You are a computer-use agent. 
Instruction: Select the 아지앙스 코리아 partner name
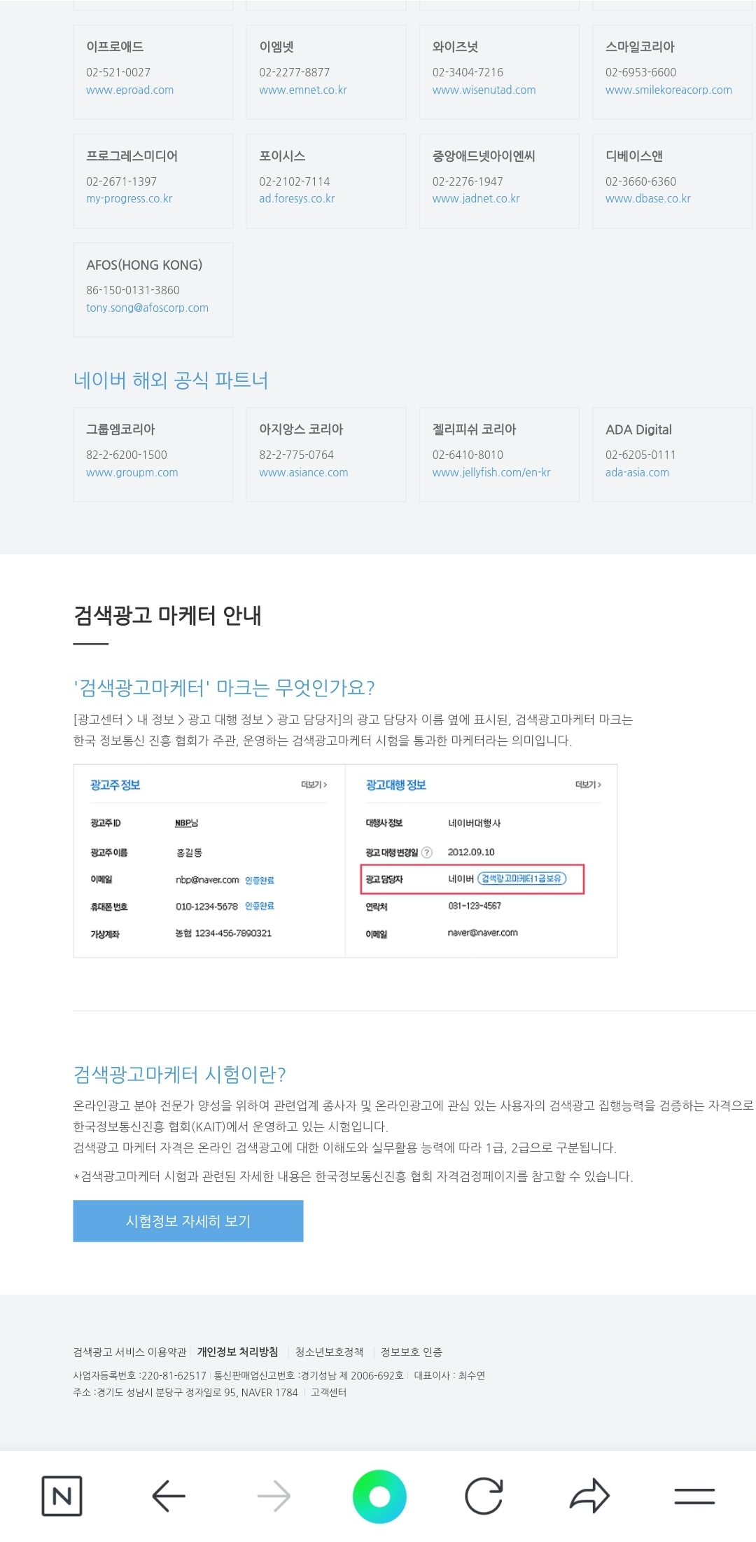[x=301, y=429]
